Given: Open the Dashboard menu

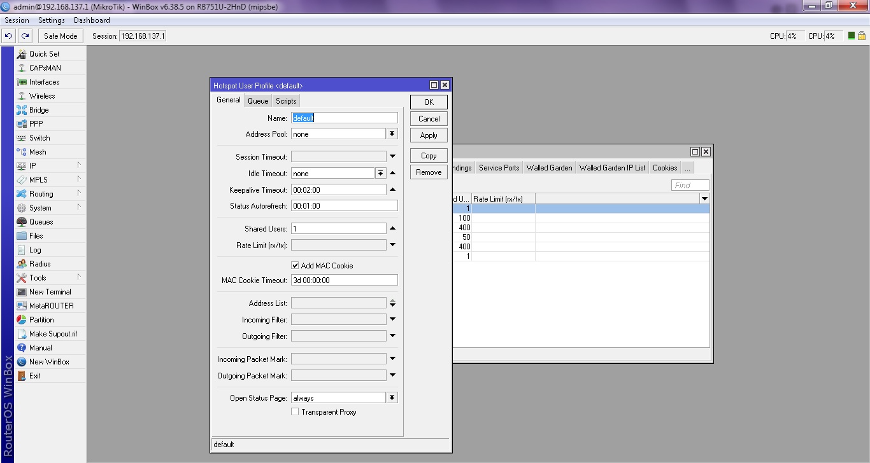Looking at the screenshot, I should [x=92, y=20].
